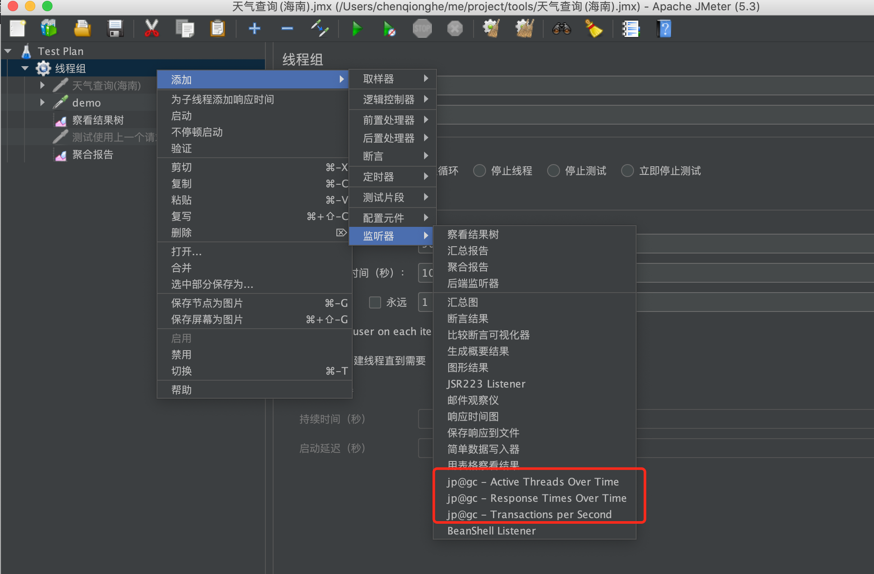
Task: Select 聚合报告 from listener submenu
Action: point(468,267)
